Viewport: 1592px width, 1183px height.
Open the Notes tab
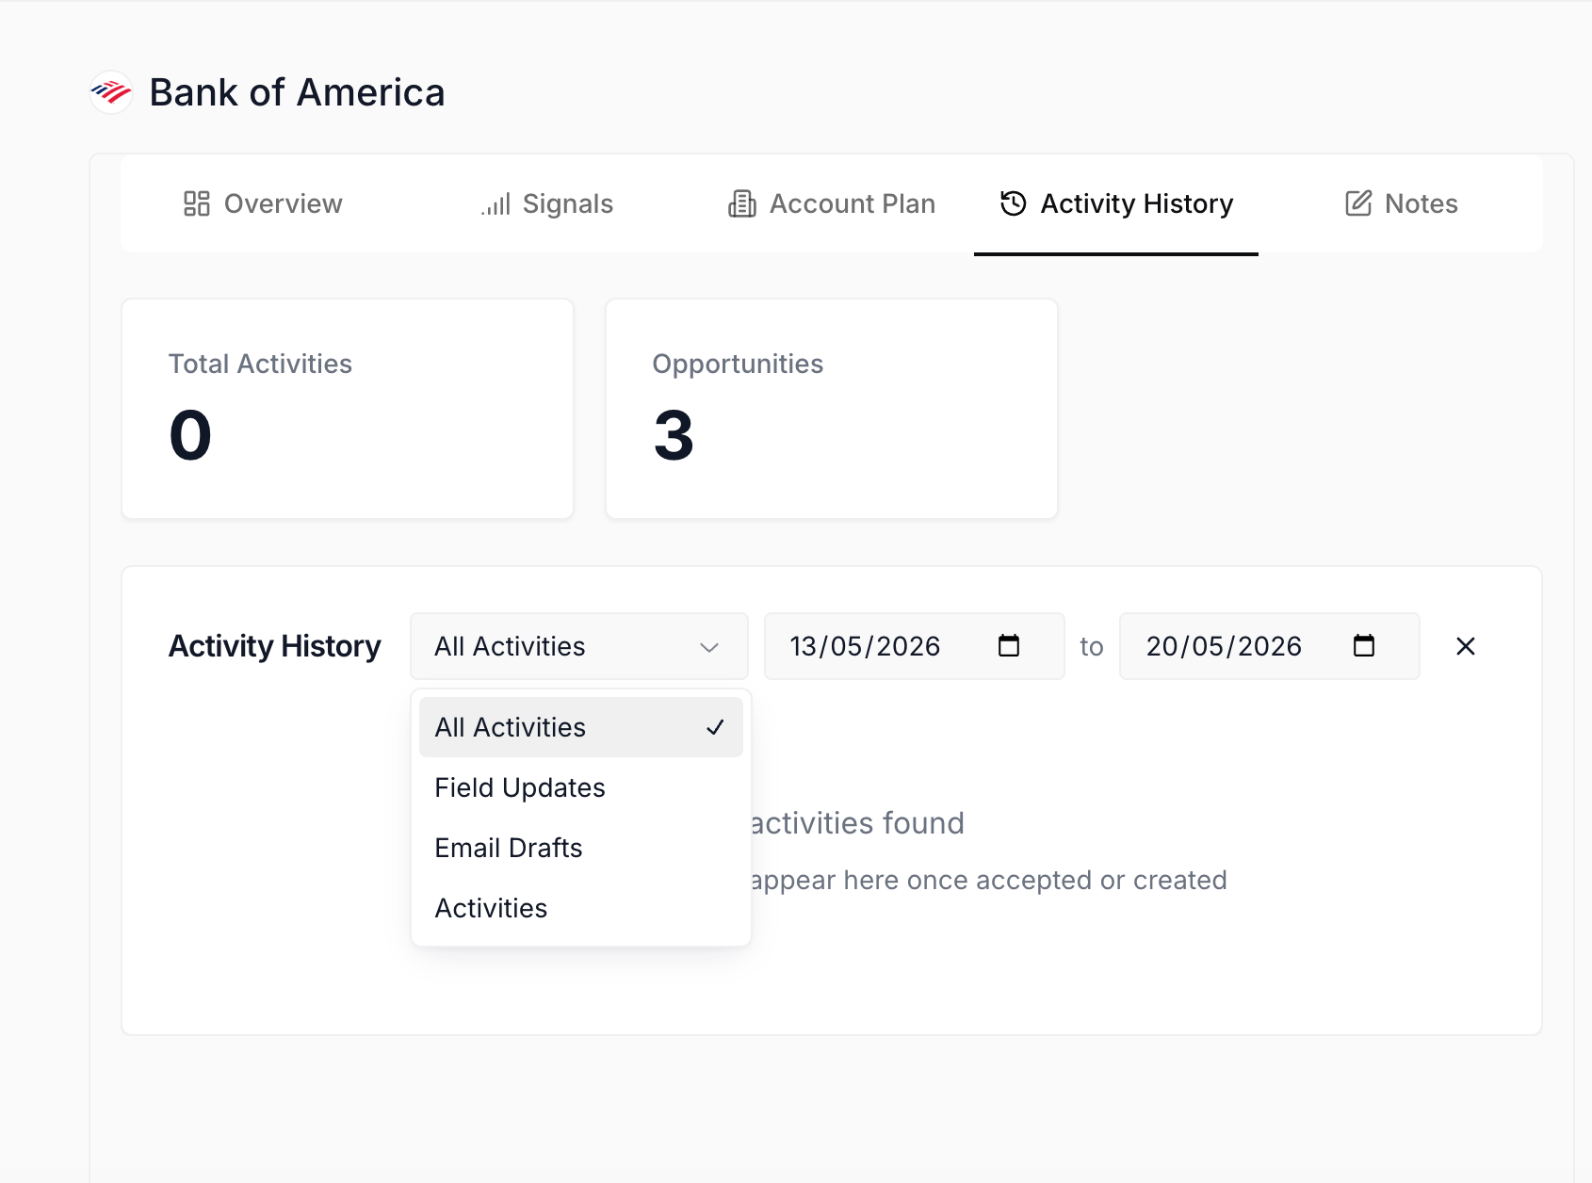1402,203
